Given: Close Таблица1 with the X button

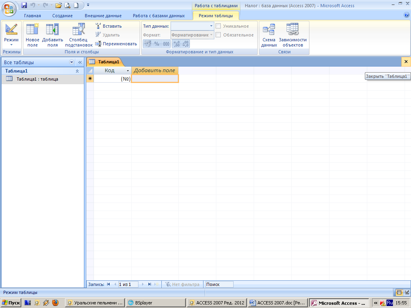Looking at the screenshot, I should [x=406, y=62].
